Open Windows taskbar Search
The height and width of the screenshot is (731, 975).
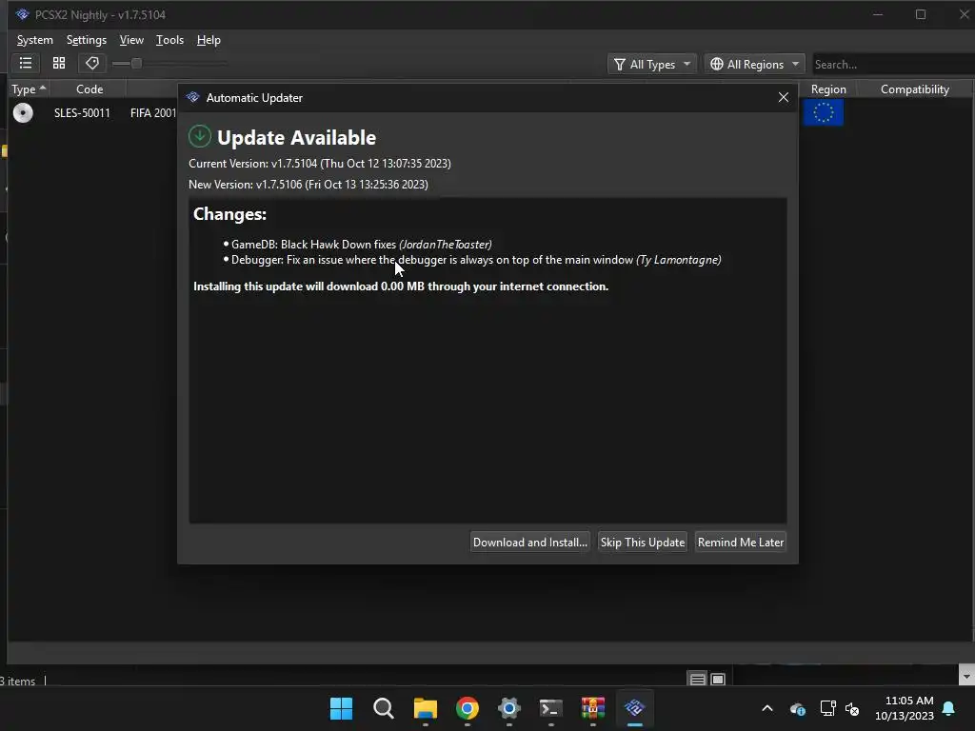[x=383, y=708]
